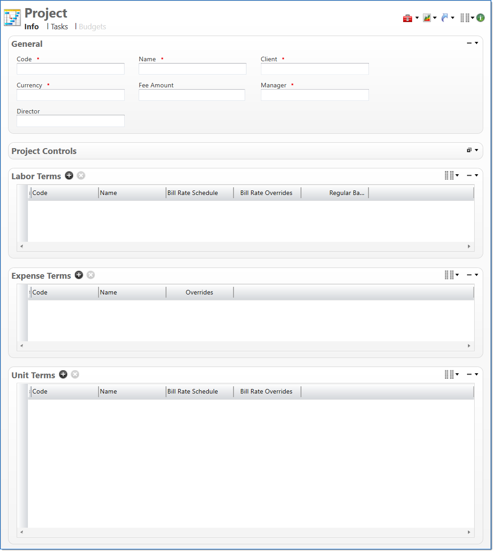Viewport: 494px width, 552px height.
Task: Click the Fee Amount field
Action: point(192,95)
